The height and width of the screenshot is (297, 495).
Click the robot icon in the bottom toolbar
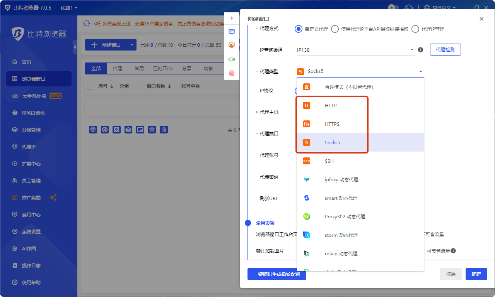coord(128,130)
